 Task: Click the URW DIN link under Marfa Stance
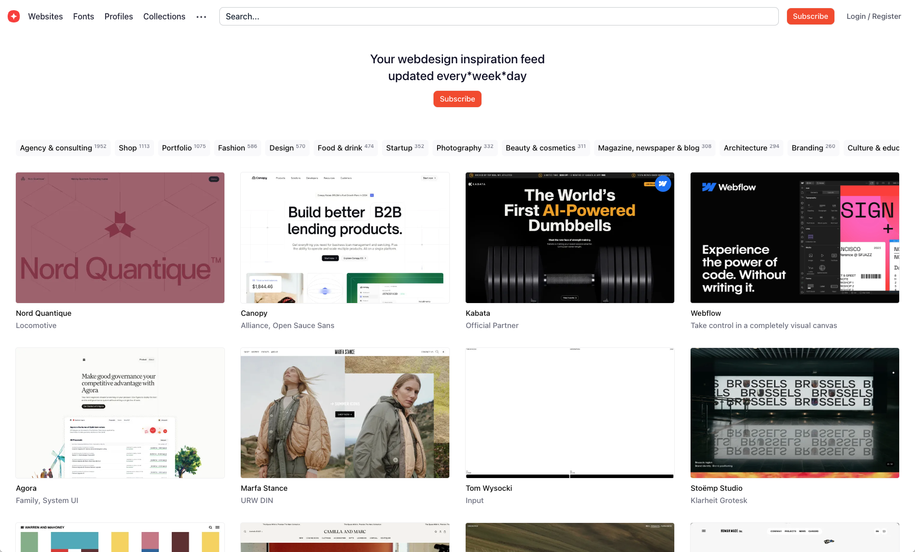[257, 500]
